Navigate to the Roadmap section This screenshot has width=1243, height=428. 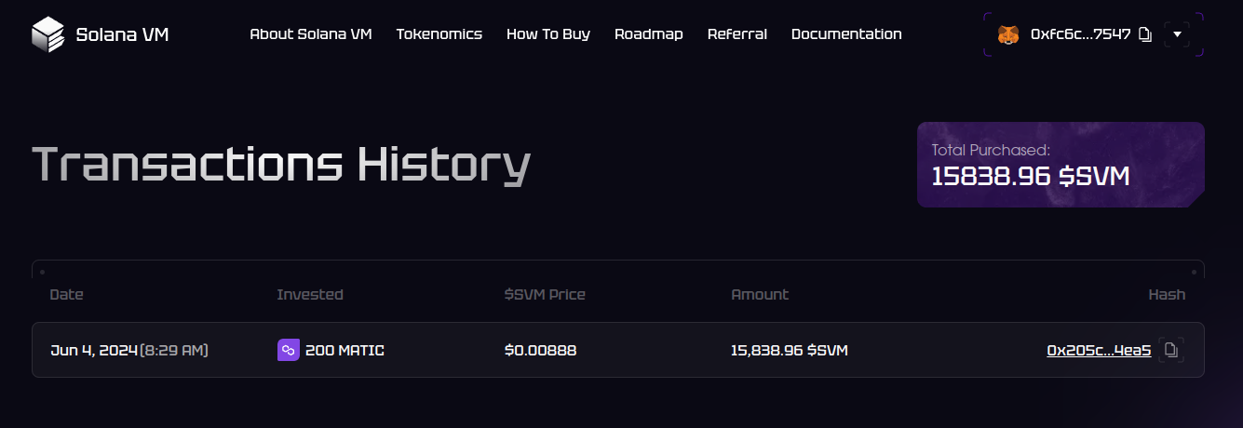pyautogui.click(x=649, y=34)
